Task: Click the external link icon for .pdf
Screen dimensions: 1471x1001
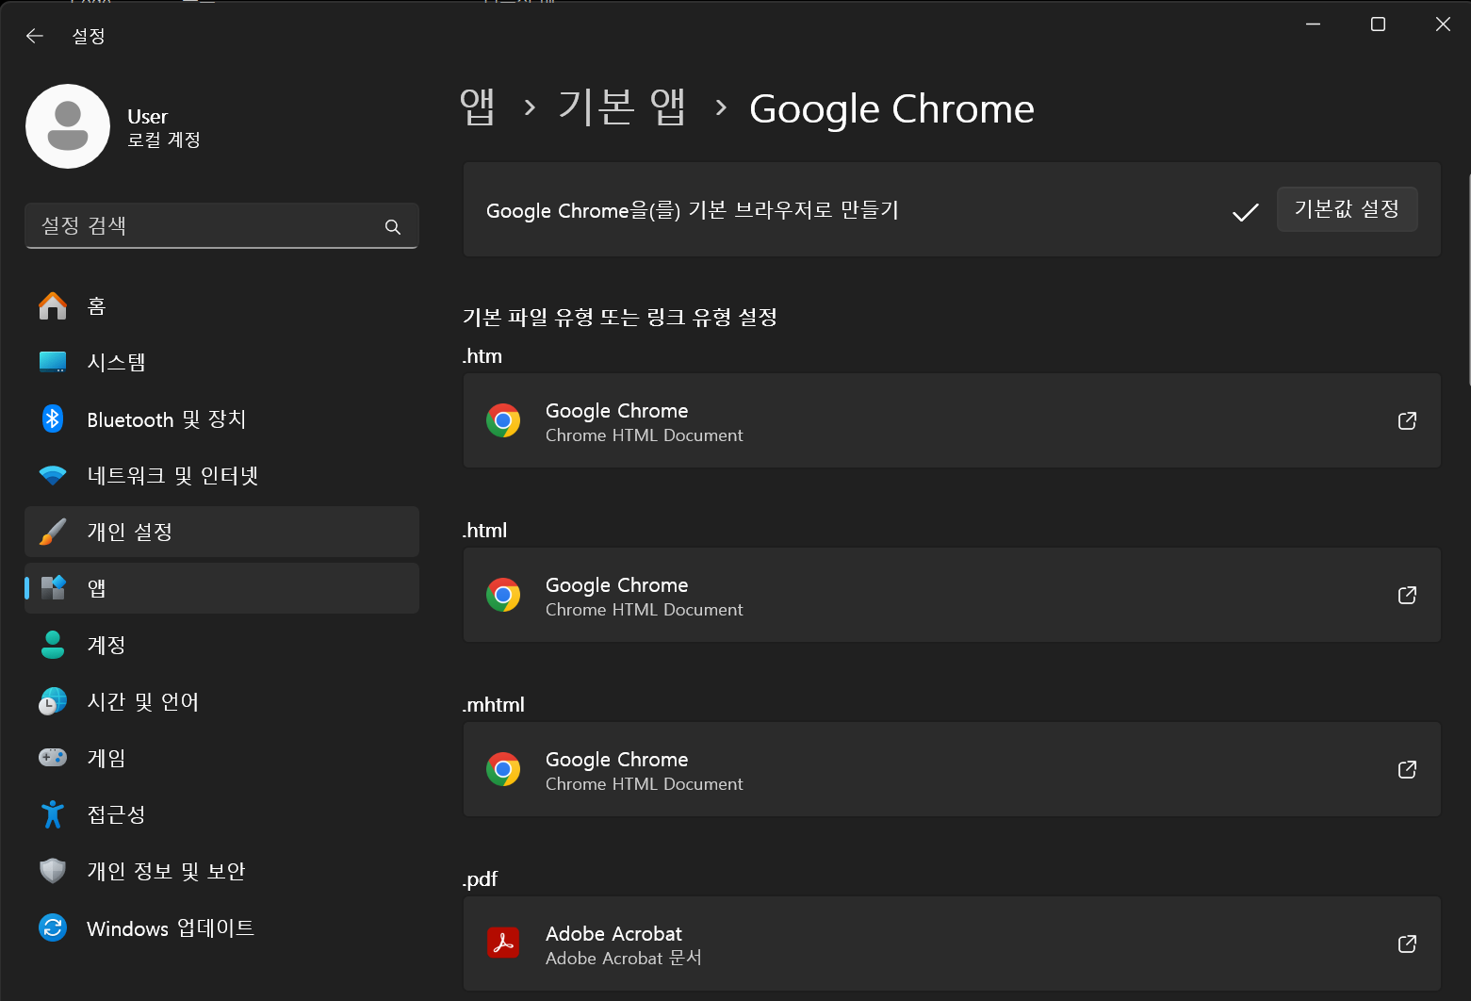Action: (1406, 943)
